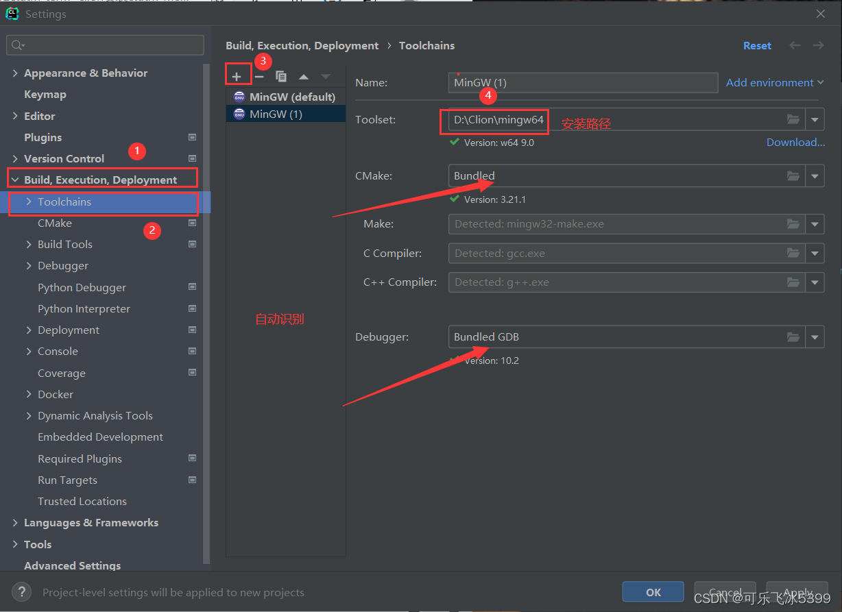The width and height of the screenshot is (842, 612).
Task: Click the Cancel button
Action: coord(725,592)
